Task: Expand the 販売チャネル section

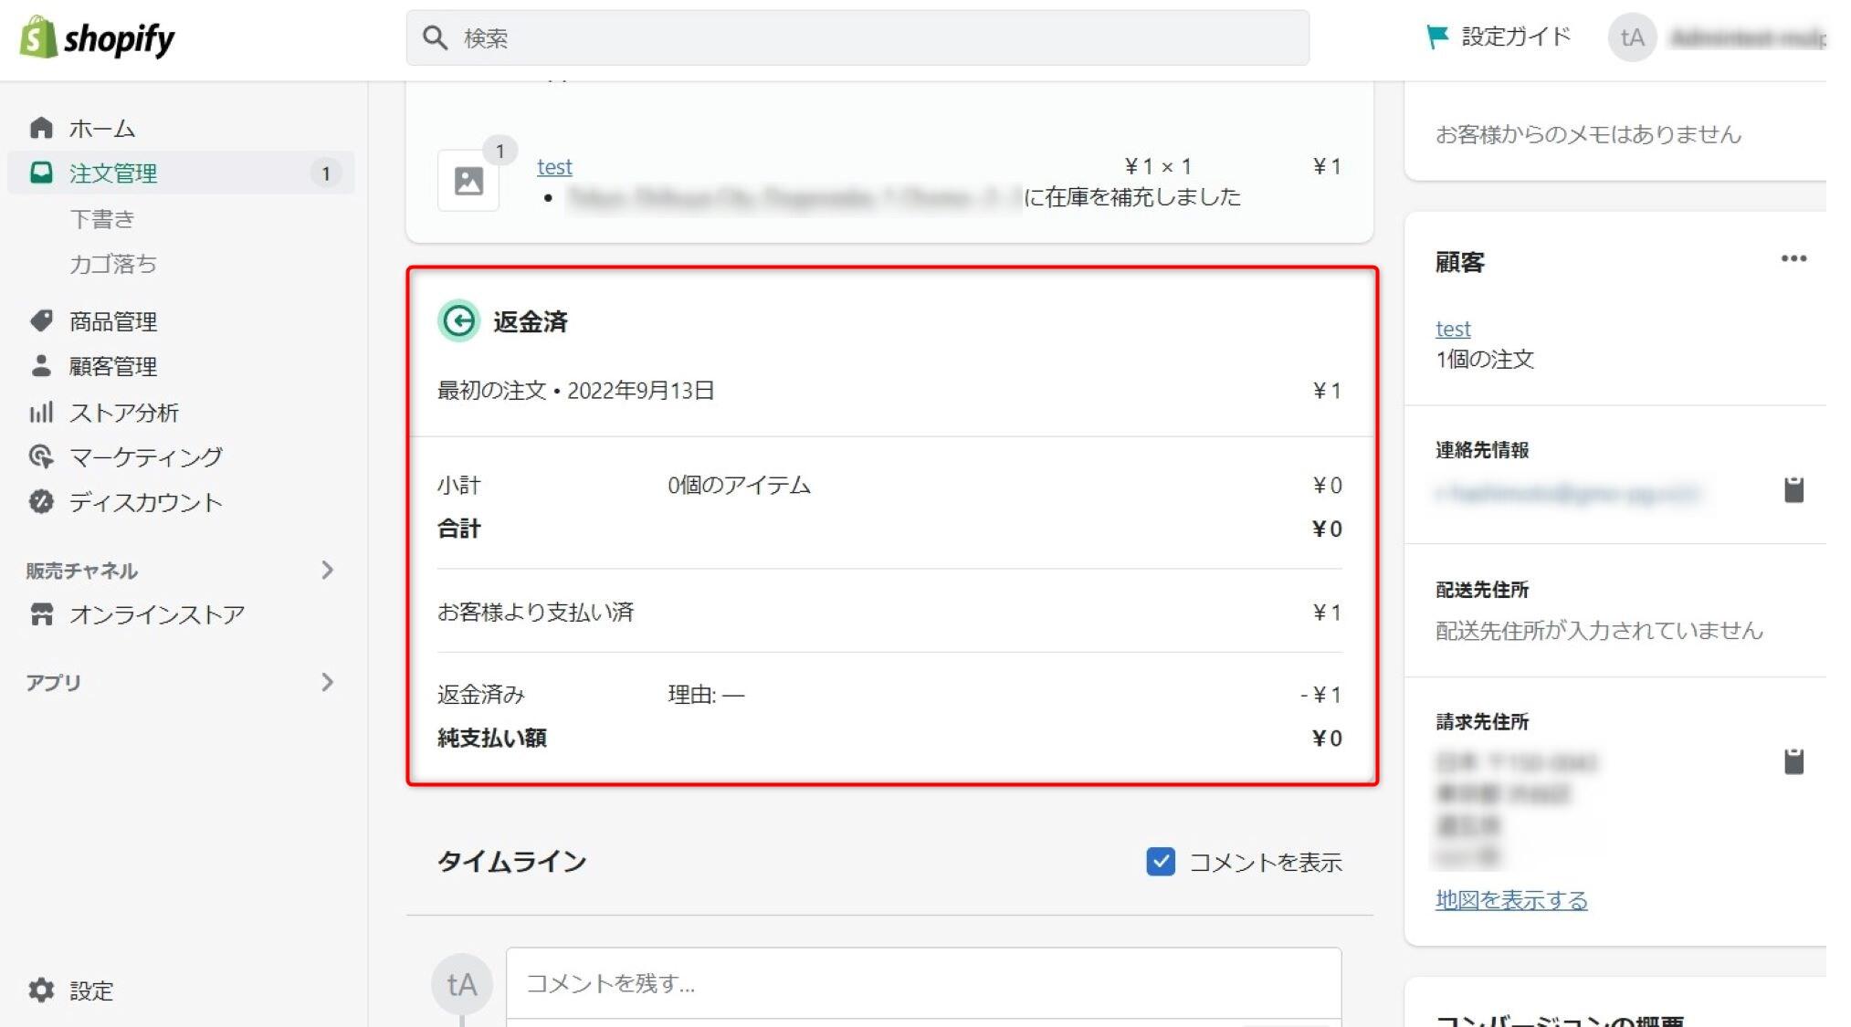Action: pos(330,570)
